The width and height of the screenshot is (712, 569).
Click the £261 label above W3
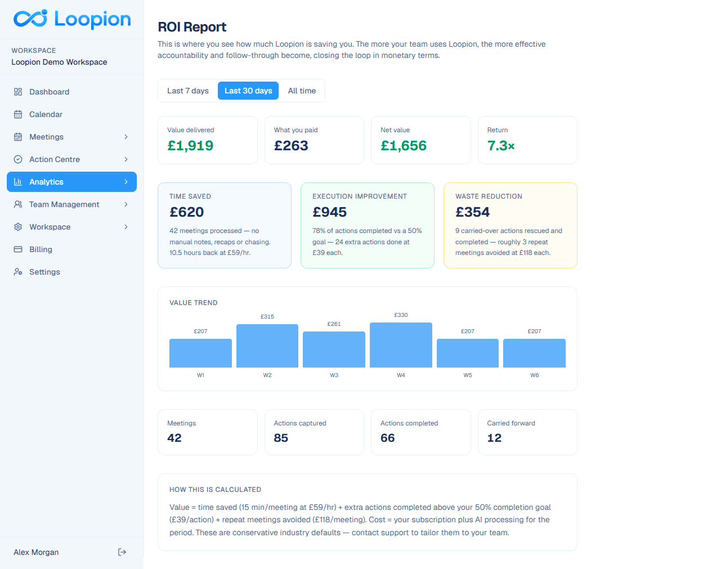pyautogui.click(x=334, y=324)
